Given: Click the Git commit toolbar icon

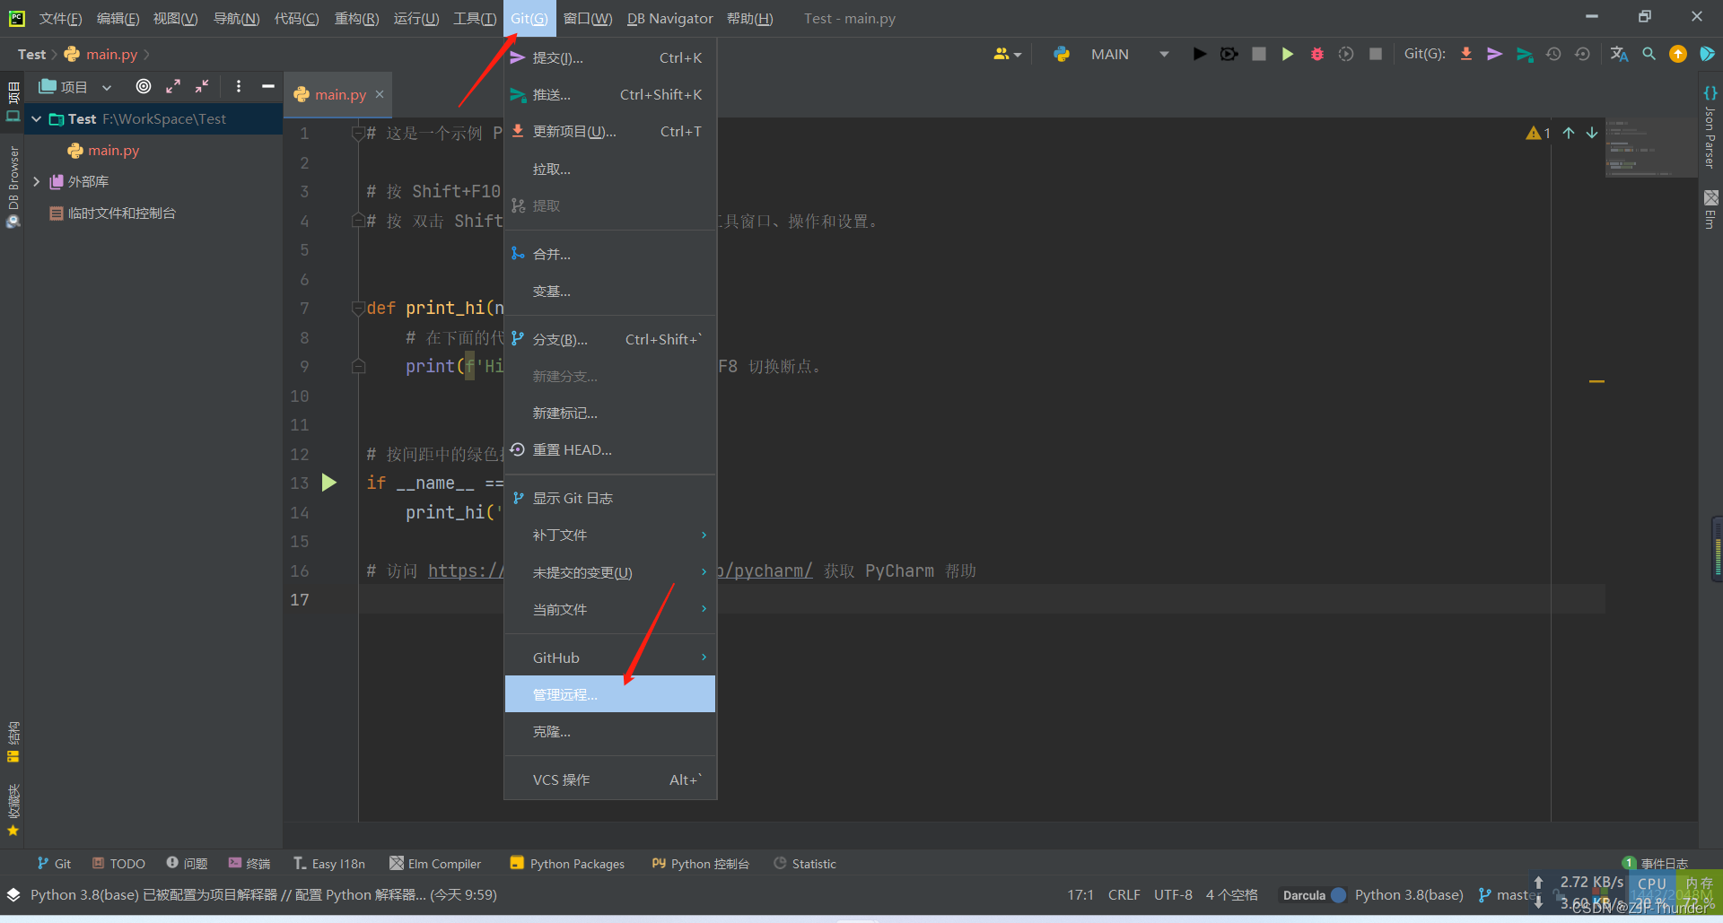Looking at the screenshot, I should click(x=1495, y=54).
